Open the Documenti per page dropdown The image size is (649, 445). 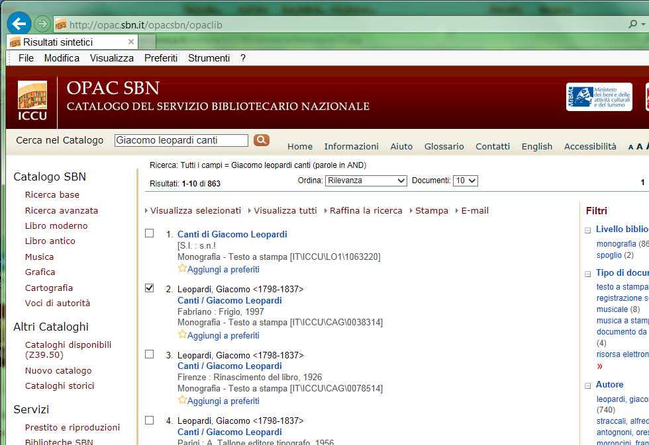click(x=466, y=181)
